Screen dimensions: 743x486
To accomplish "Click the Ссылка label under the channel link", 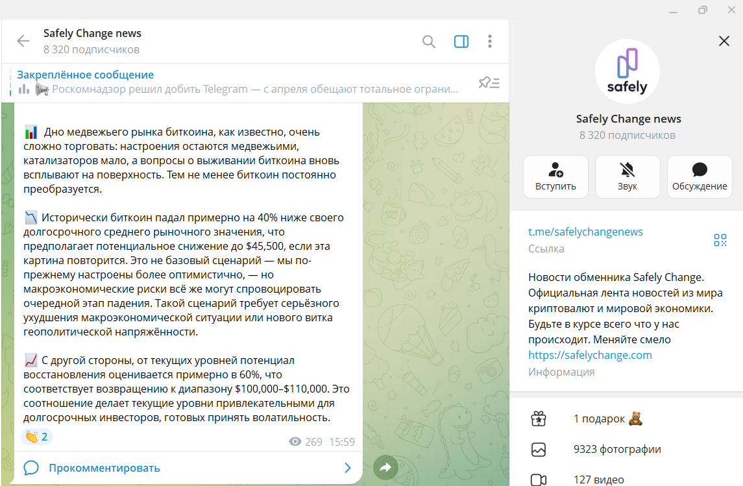I will pyautogui.click(x=546, y=249).
